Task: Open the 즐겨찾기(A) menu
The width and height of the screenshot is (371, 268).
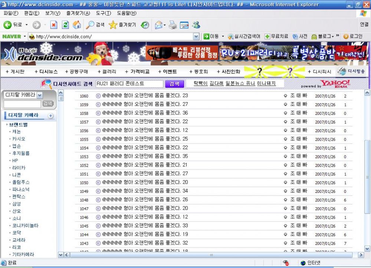Action: [x=78, y=13]
